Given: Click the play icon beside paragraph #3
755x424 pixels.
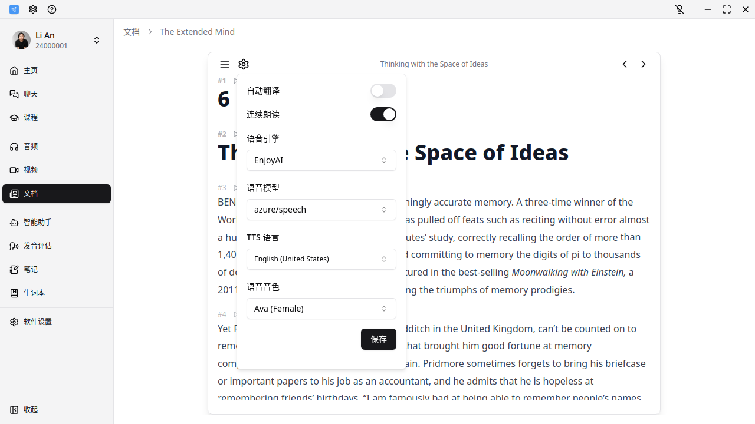Looking at the screenshot, I should point(235,188).
